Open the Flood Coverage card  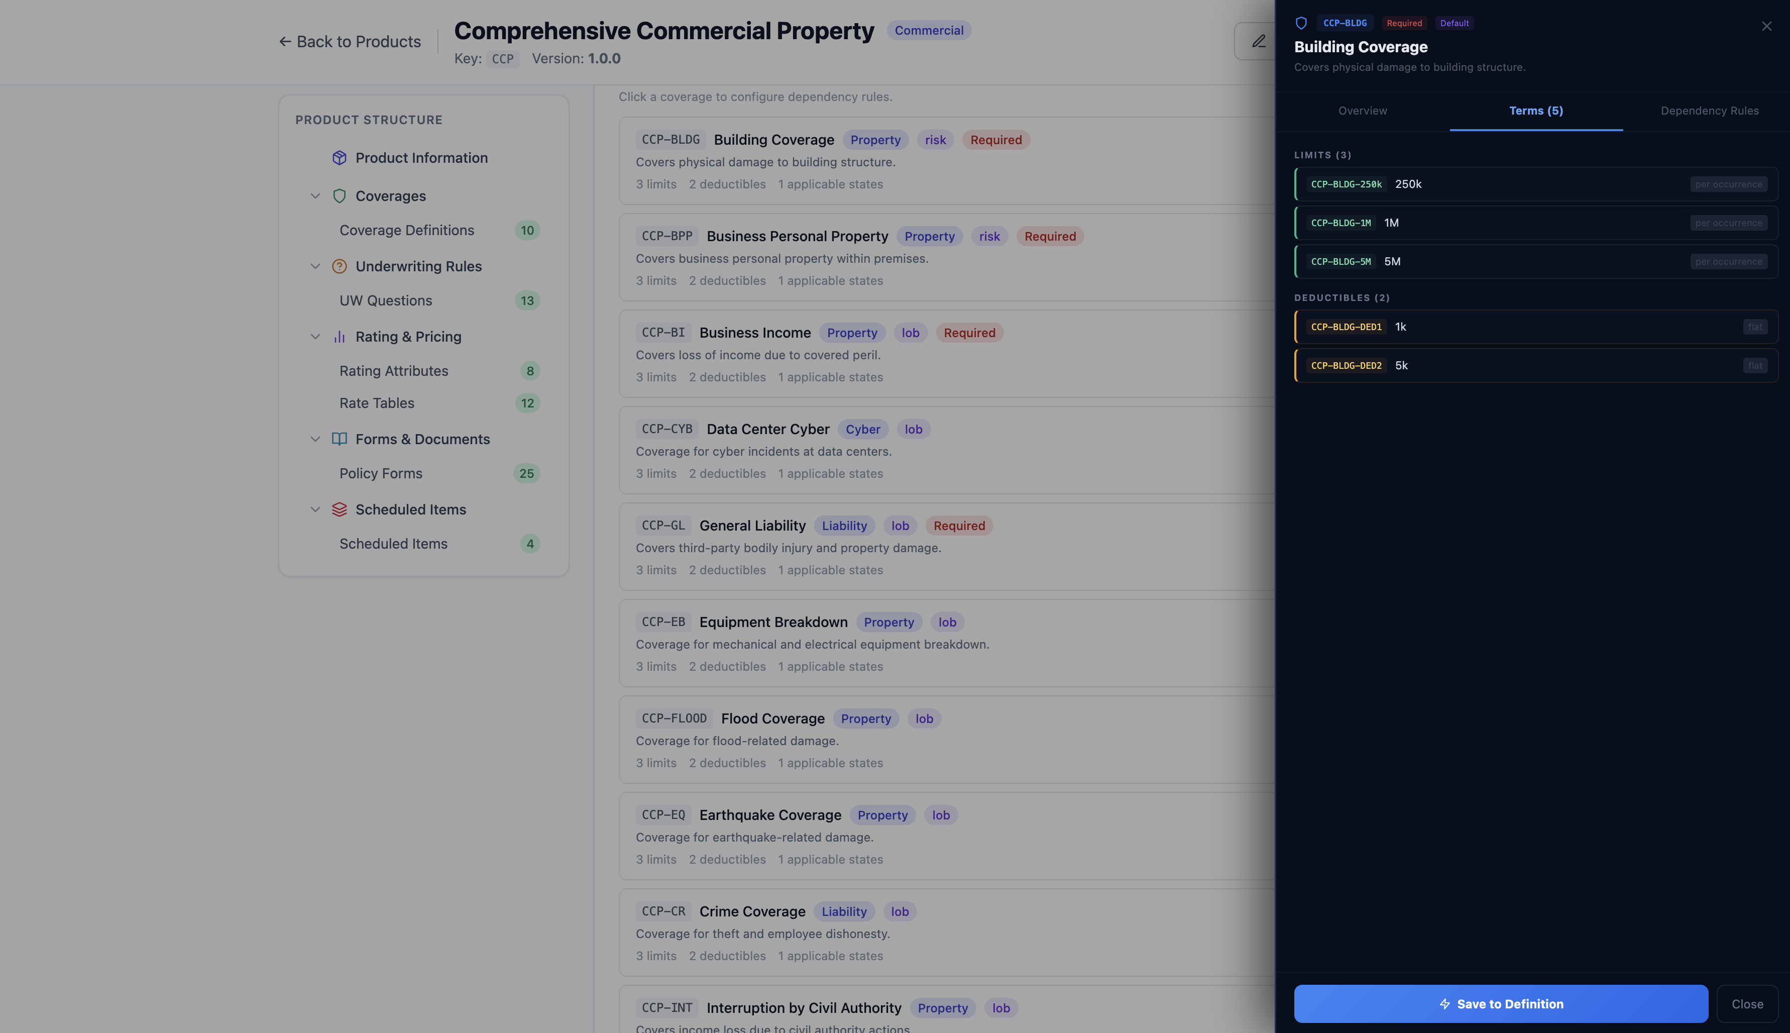[947, 740]
